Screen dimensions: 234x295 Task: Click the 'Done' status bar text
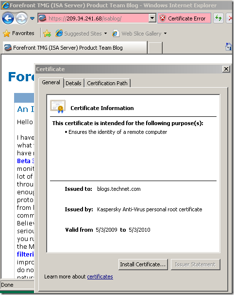[x=7, y=285]
